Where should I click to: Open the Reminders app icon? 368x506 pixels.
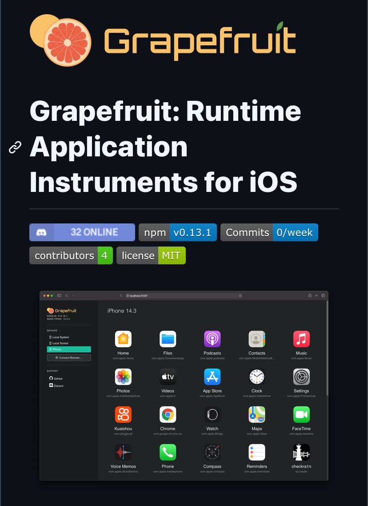click(256, 452)
